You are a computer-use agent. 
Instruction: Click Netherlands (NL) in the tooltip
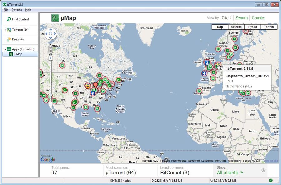click(x=239, y=86)
